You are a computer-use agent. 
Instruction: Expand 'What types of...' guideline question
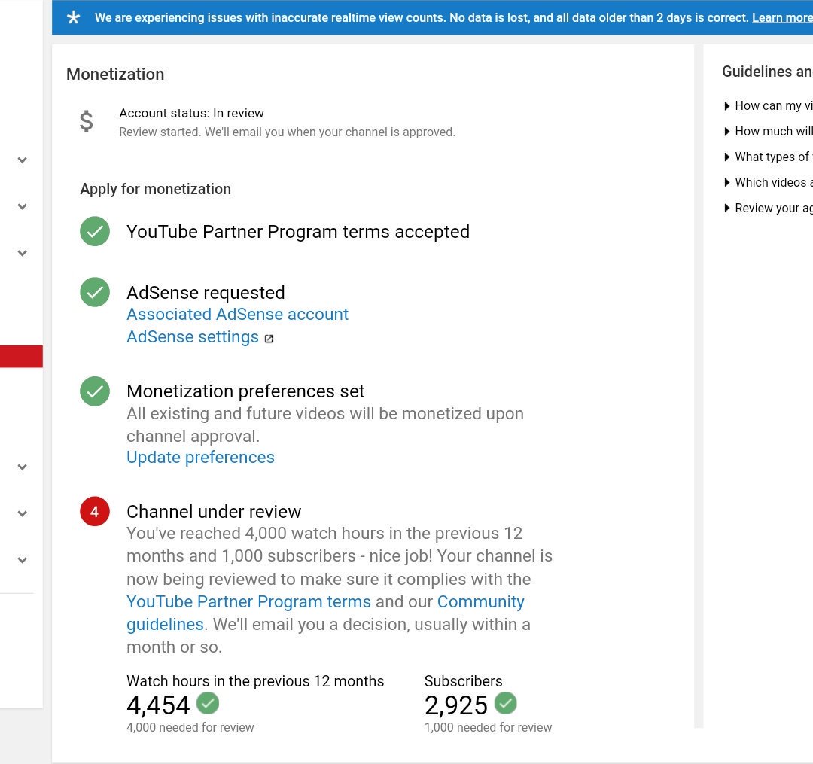click(768, 157)
